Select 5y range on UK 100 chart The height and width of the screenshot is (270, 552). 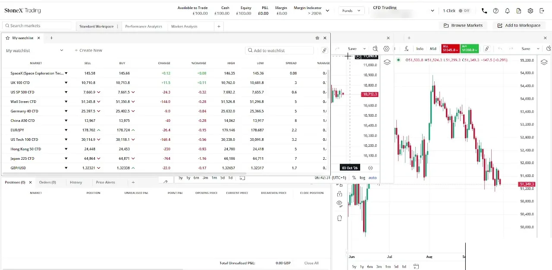click(x=181, y=178)
